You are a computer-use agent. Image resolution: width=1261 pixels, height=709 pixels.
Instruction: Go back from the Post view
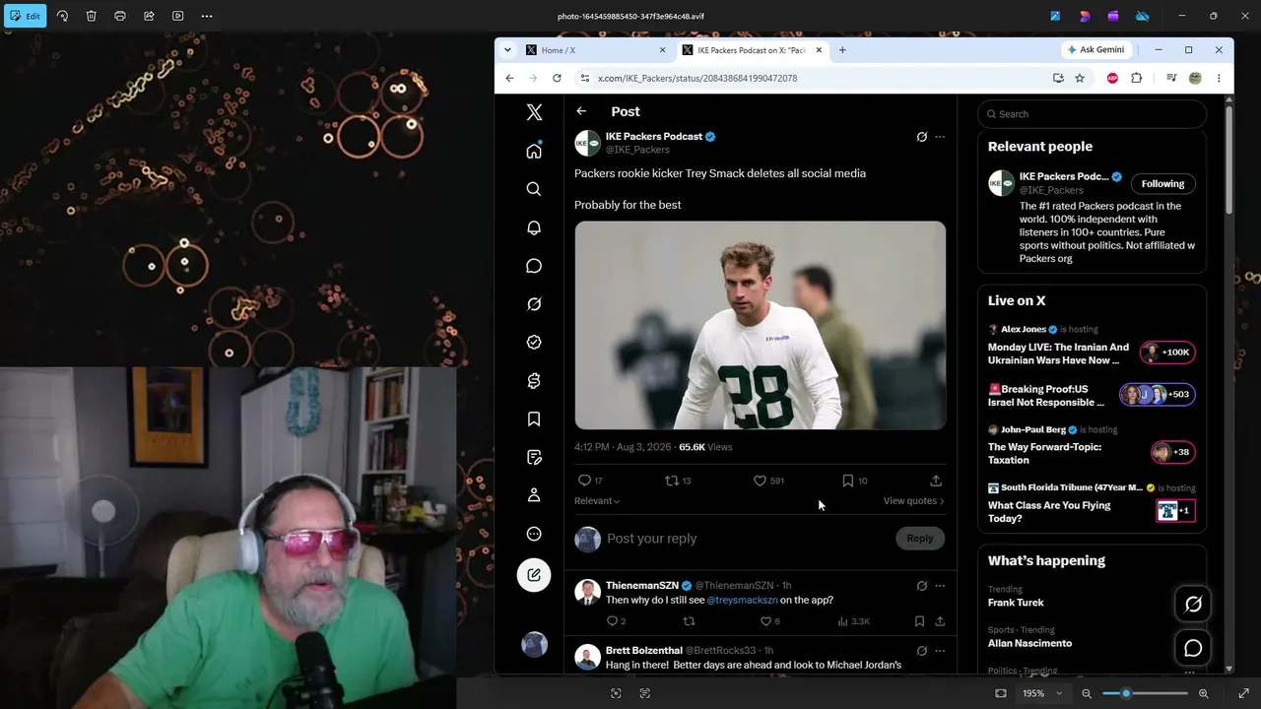pyautogui.click(x=581, y=111)
